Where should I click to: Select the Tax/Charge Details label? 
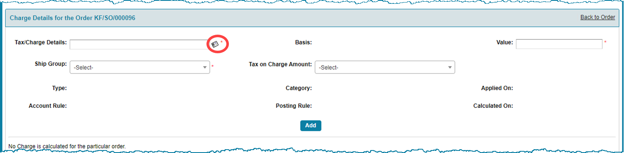pyautogui.click(x=41, y=42)
